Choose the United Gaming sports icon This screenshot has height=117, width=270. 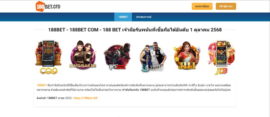152,57
